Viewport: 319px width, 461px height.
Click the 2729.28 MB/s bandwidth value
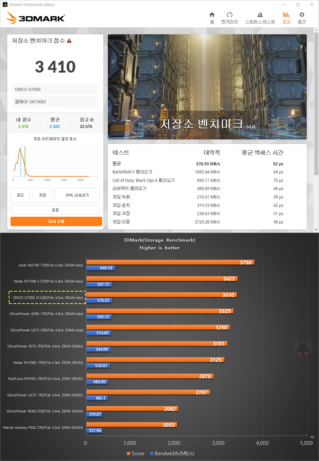[x=208, y=222]
